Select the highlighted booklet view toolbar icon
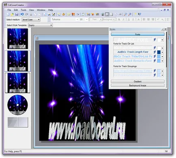 [x=107, y=14]
